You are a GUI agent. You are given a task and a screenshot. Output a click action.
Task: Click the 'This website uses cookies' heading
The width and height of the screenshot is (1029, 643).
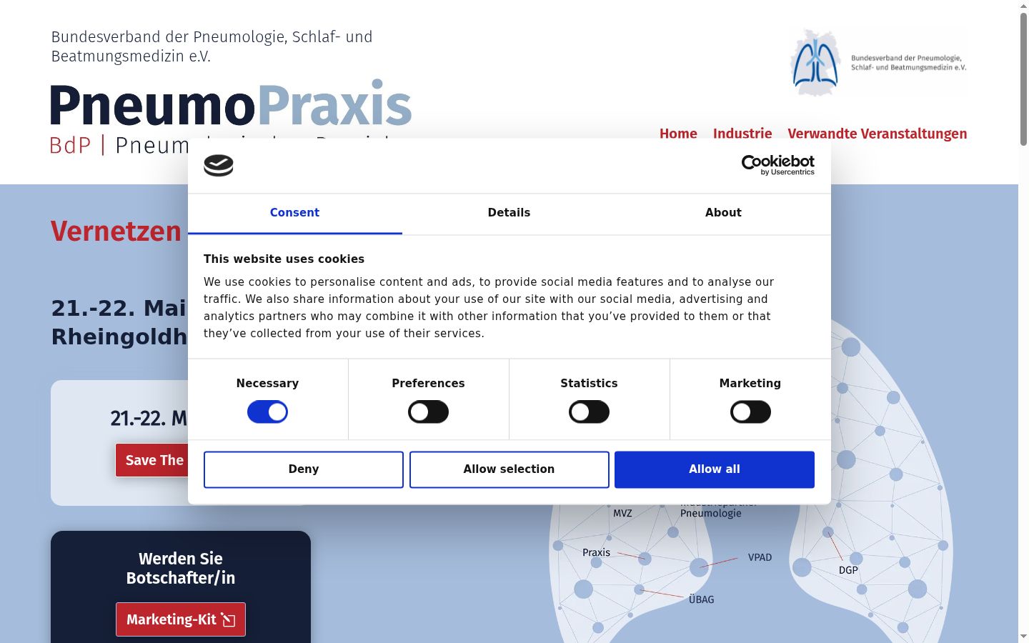[284, 259]
